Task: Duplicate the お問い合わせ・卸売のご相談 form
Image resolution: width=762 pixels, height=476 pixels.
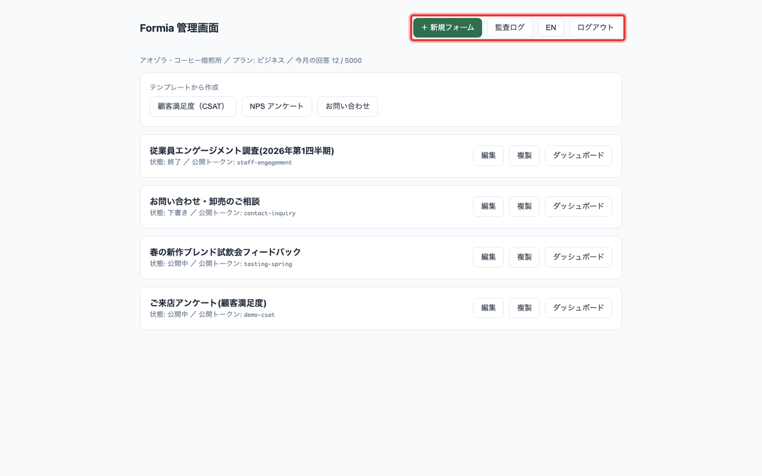Action: (524, 206)
